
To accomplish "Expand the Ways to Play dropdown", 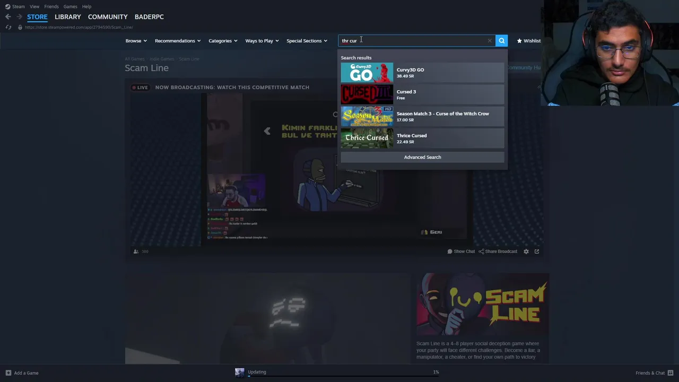I will (x=262, y=41).
